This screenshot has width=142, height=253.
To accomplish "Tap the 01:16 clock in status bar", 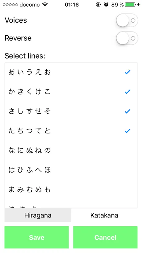I will tap(72, 5).
